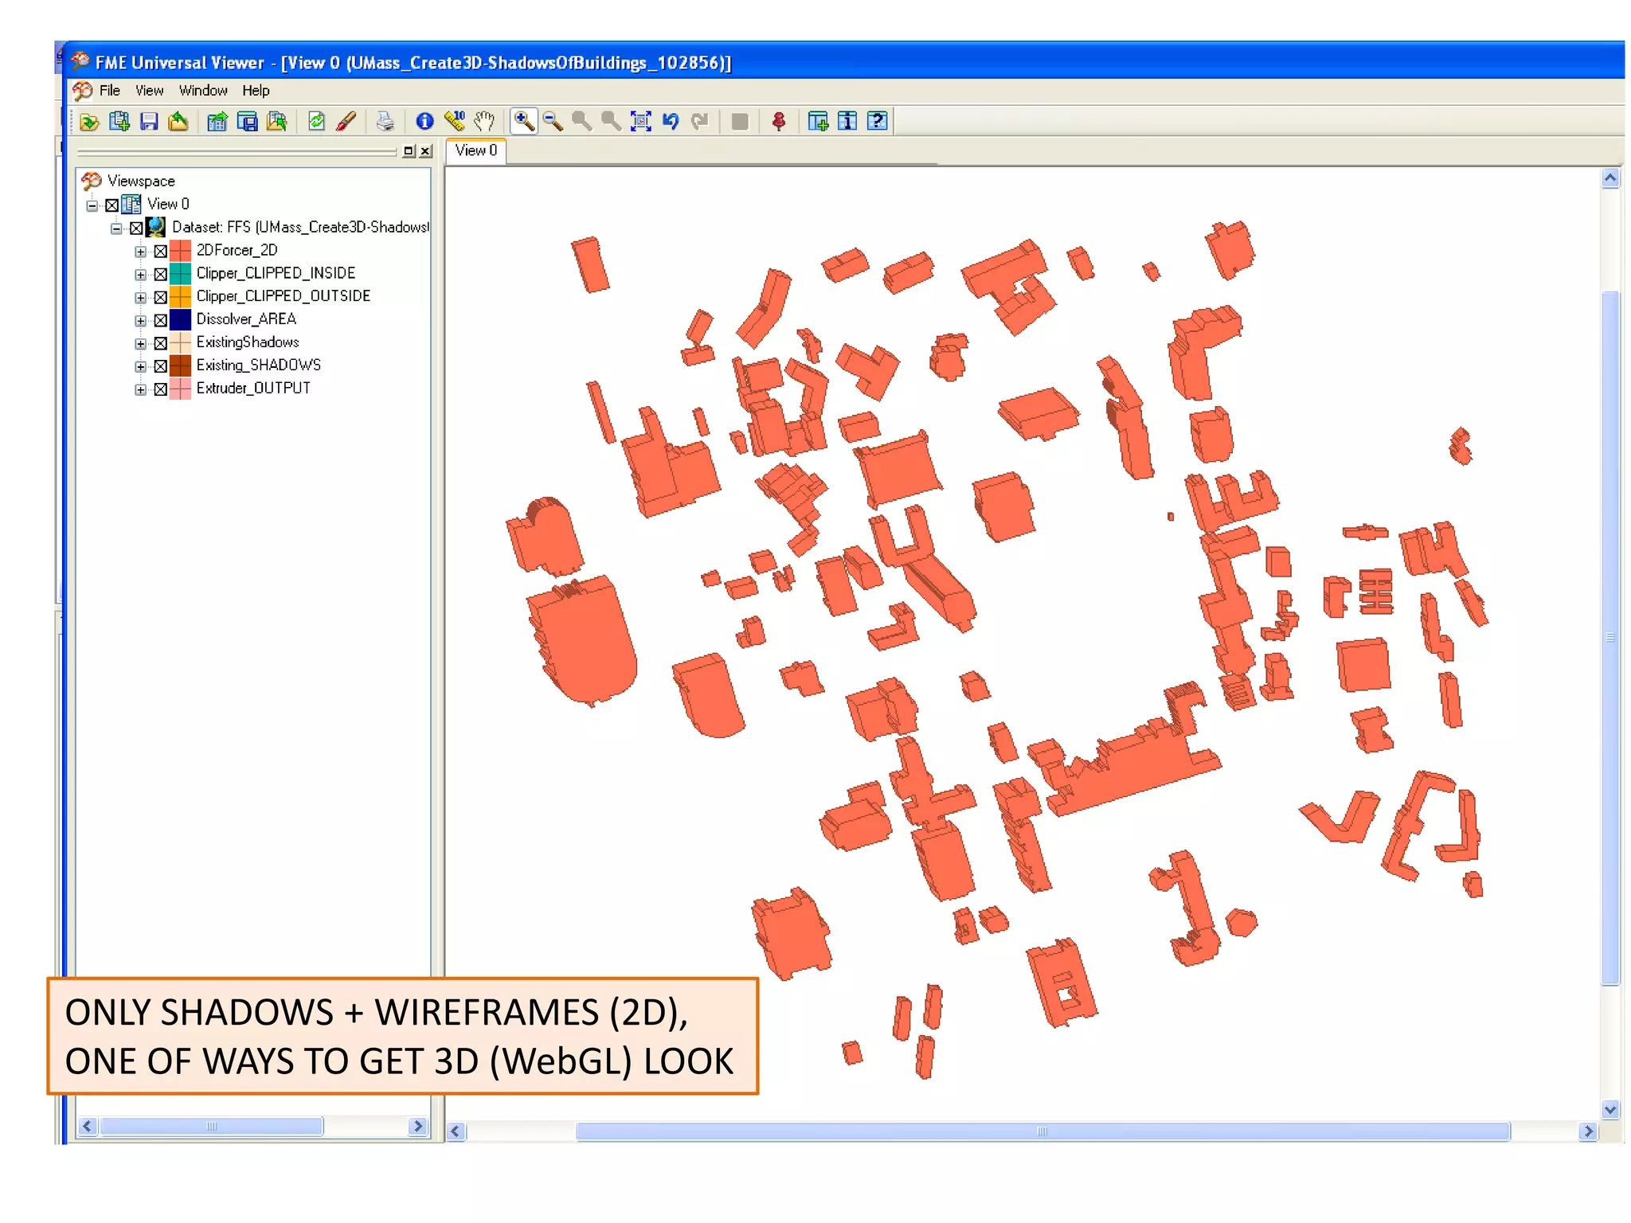Click the first grayed-out magnifier icon
The height and width of the screenshot is (1223, 1631).
tap(582, 122)
